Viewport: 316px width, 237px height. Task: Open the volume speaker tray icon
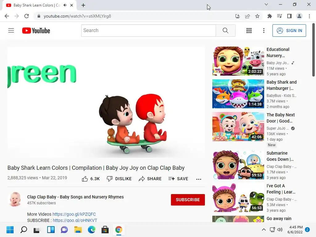click(x=280, y=230)
